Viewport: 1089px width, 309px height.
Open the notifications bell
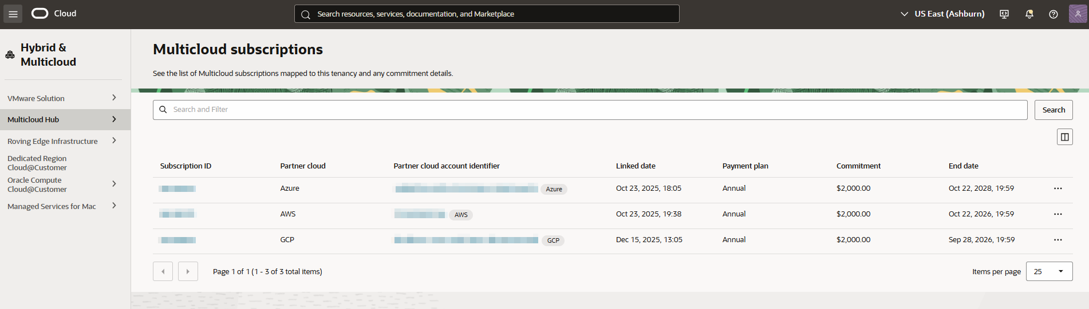[1029, 14]
